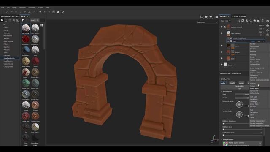Screen dimensions: 270x152
Task: Select the Paint brush tool in top toolbar
Action: tap(7, 12)
